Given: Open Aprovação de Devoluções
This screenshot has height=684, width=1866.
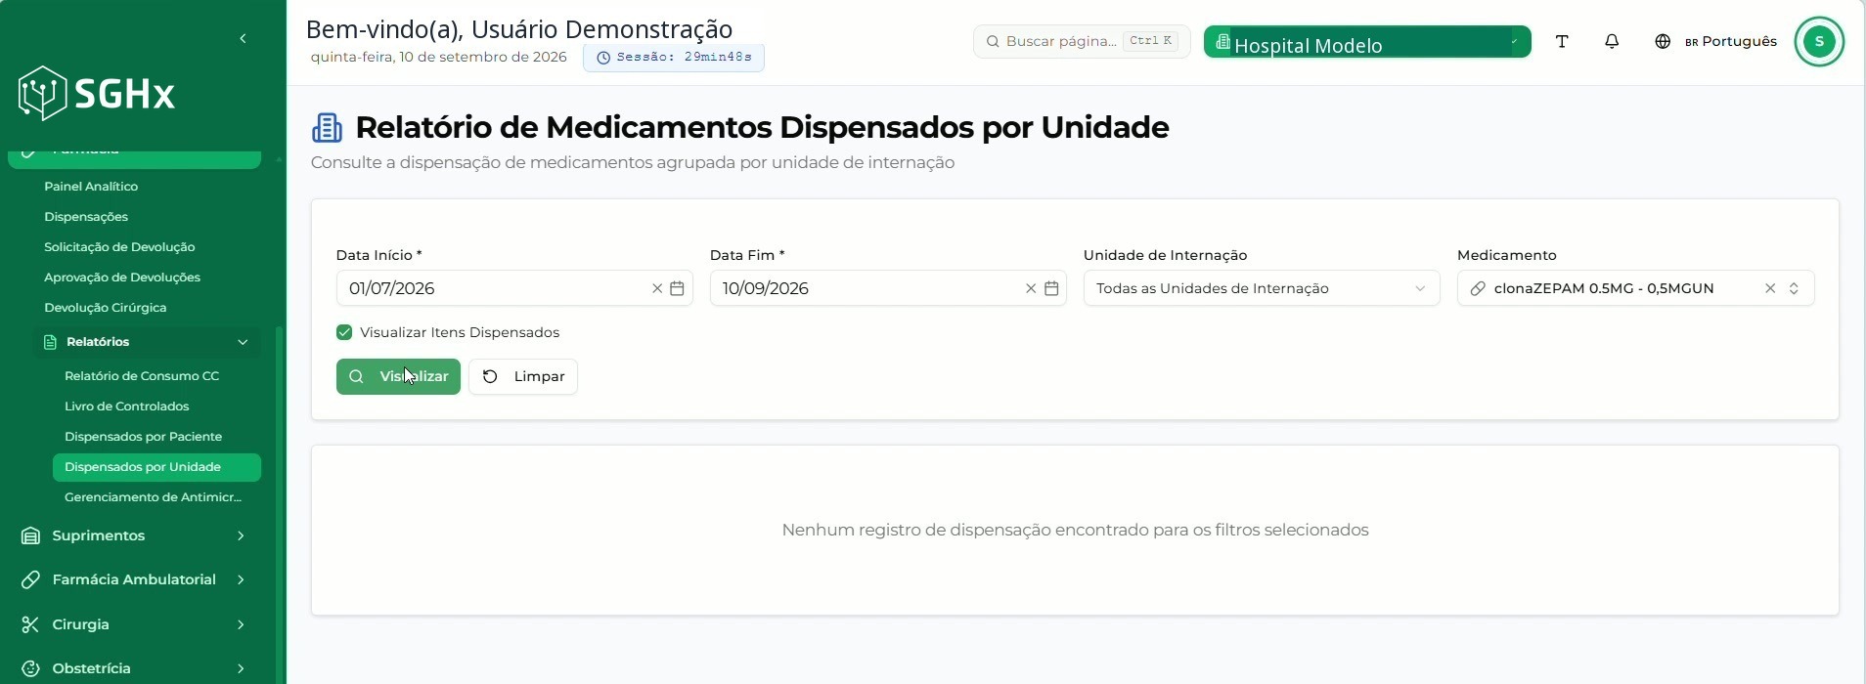Looking at the screenshot, I should pos(122,278).
